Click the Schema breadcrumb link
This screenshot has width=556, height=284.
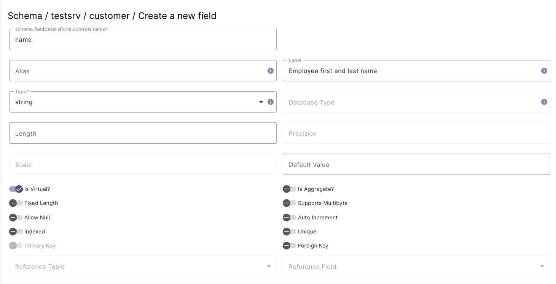click(25, 16)
